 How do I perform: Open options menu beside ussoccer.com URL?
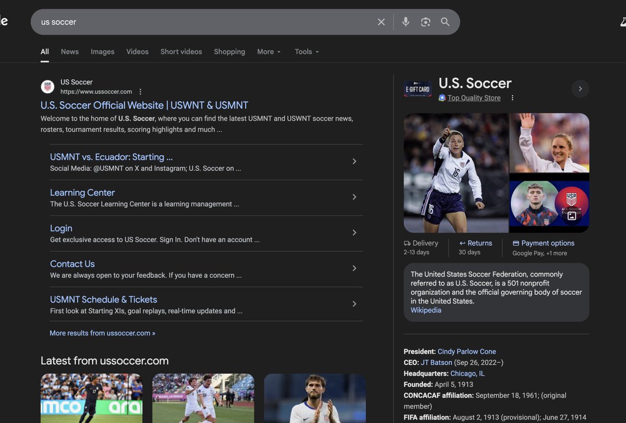pos(140,92)
